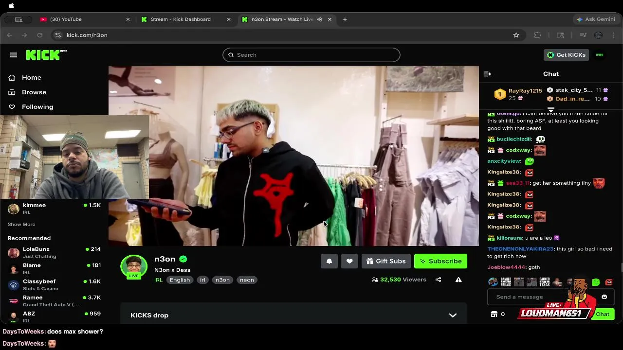The image size is (623, 350).
Task: Click the address bar kick.com/n3on
Action: tap(87, 35)
